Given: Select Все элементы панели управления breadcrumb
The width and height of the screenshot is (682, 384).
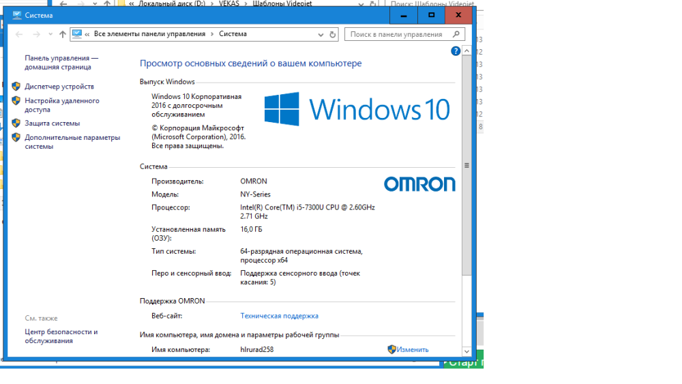Looking at the screenshot, I should pos(149,34).
